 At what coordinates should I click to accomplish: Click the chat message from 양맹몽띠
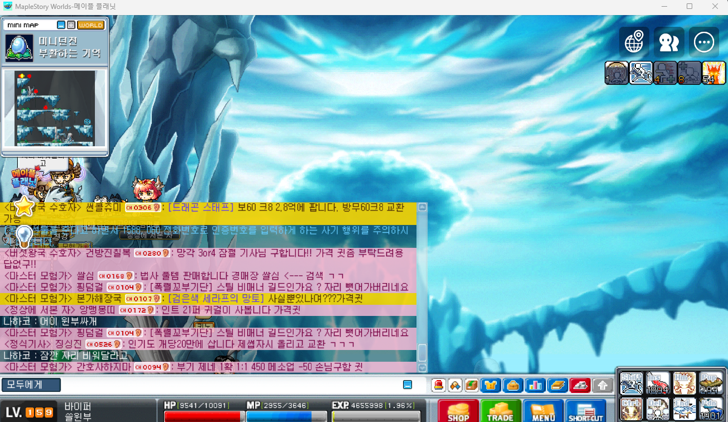click(x=208, y=310)
